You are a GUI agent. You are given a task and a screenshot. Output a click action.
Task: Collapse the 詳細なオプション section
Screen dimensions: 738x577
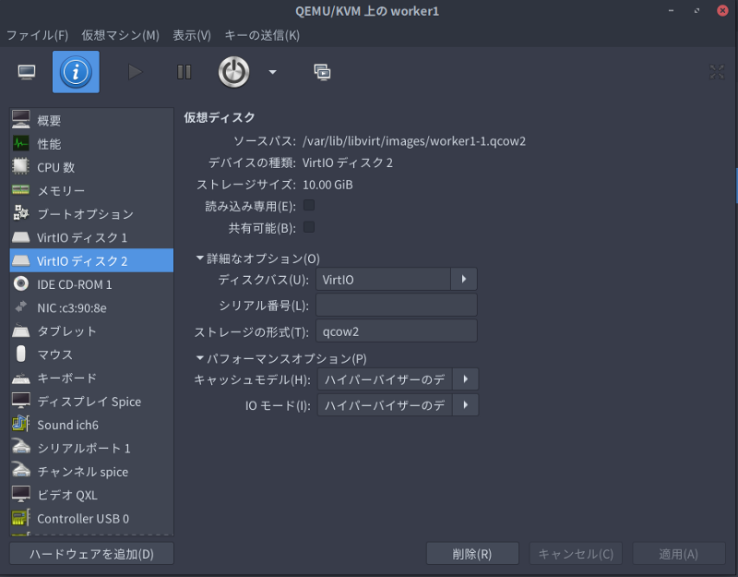200,258
